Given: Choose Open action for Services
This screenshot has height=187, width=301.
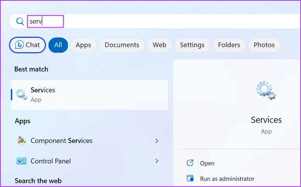Looking at the screenshot, I should [207, 163].
